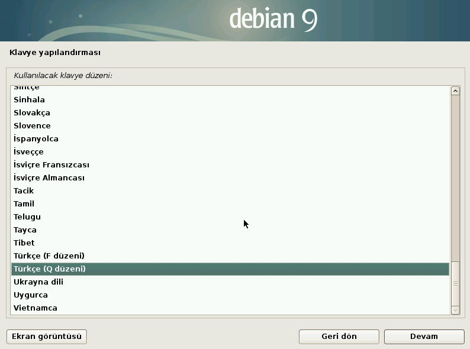The width and height of the screenshot is (470, 349).
Task: Click the scrollbar down arrow
Action: point(455,310)
